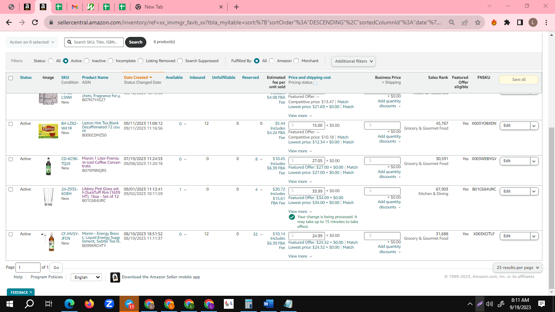
Task: Open Microsoft Word from the taskbar
Action: click(269, 304)
